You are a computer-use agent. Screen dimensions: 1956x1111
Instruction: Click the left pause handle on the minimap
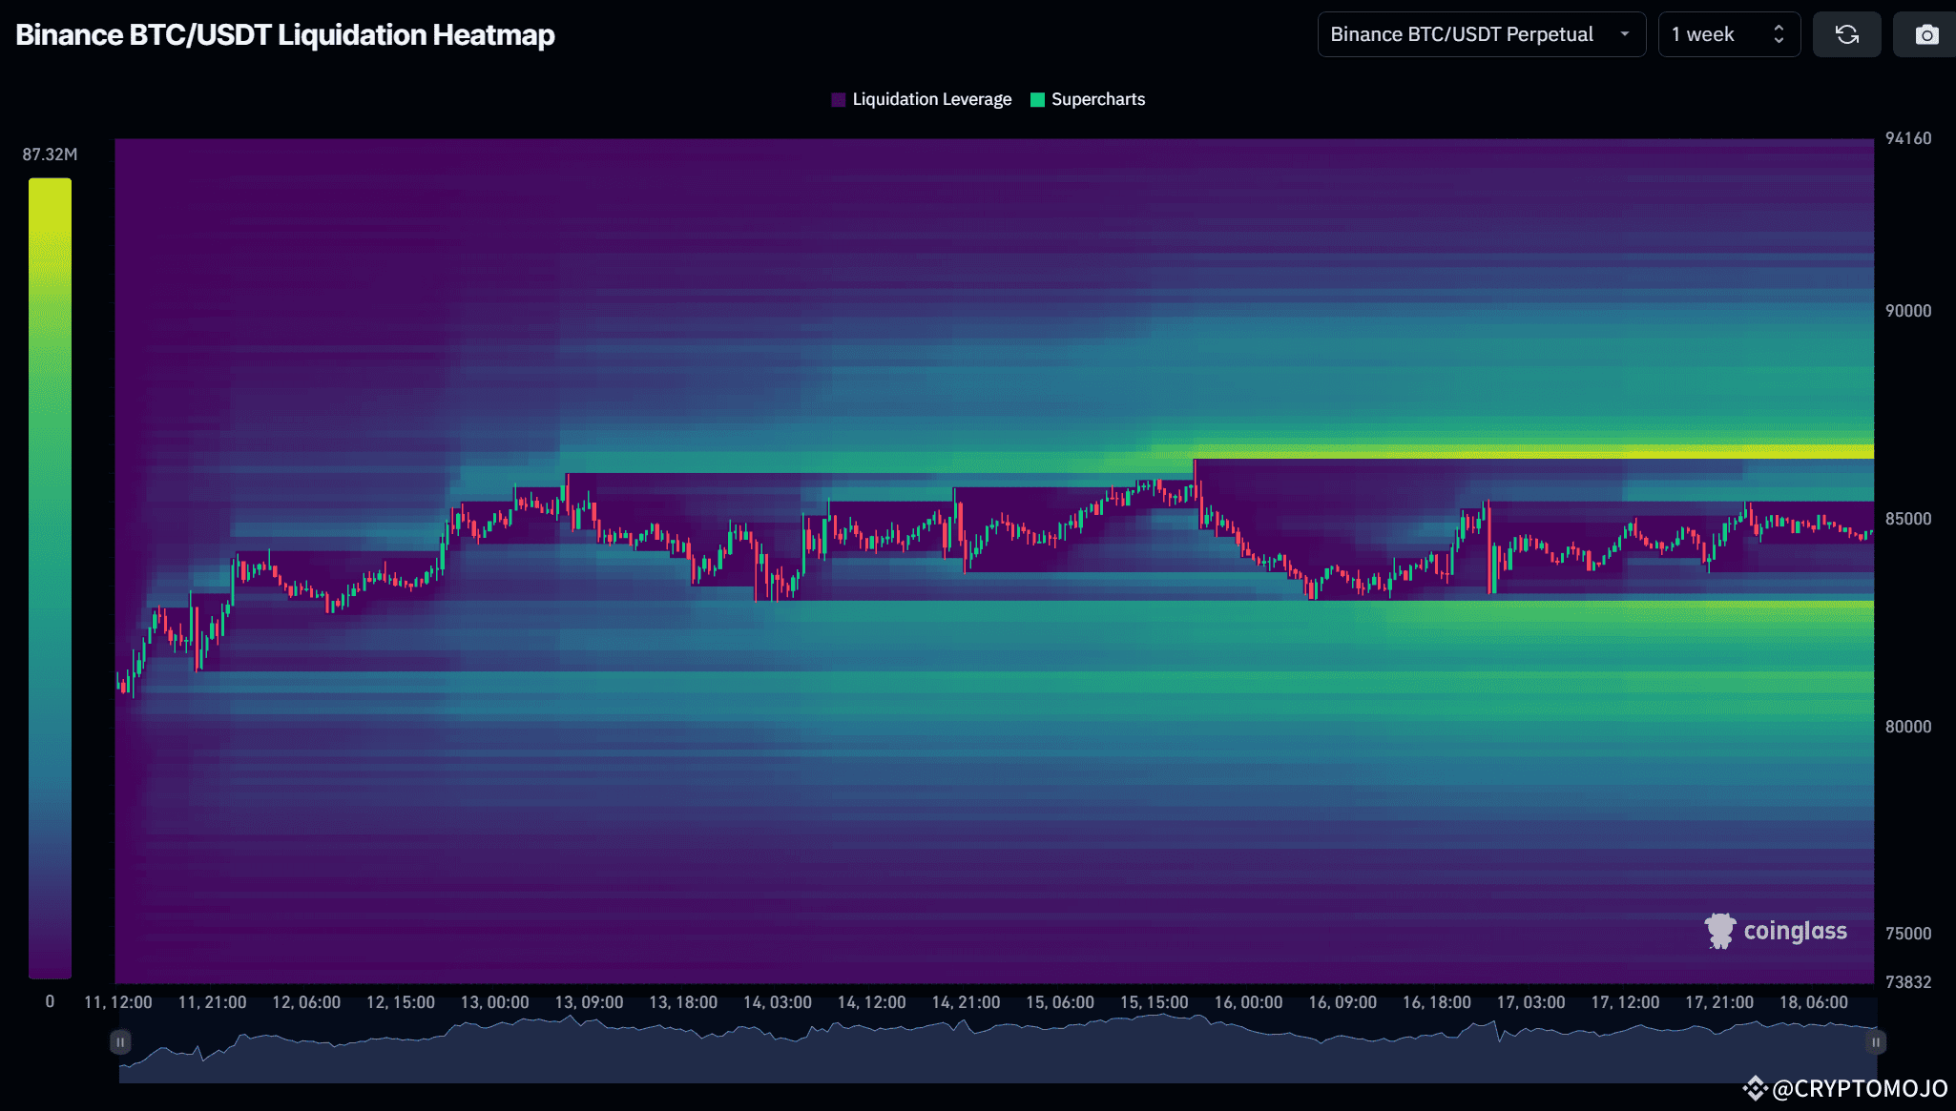pos(120,1041)
